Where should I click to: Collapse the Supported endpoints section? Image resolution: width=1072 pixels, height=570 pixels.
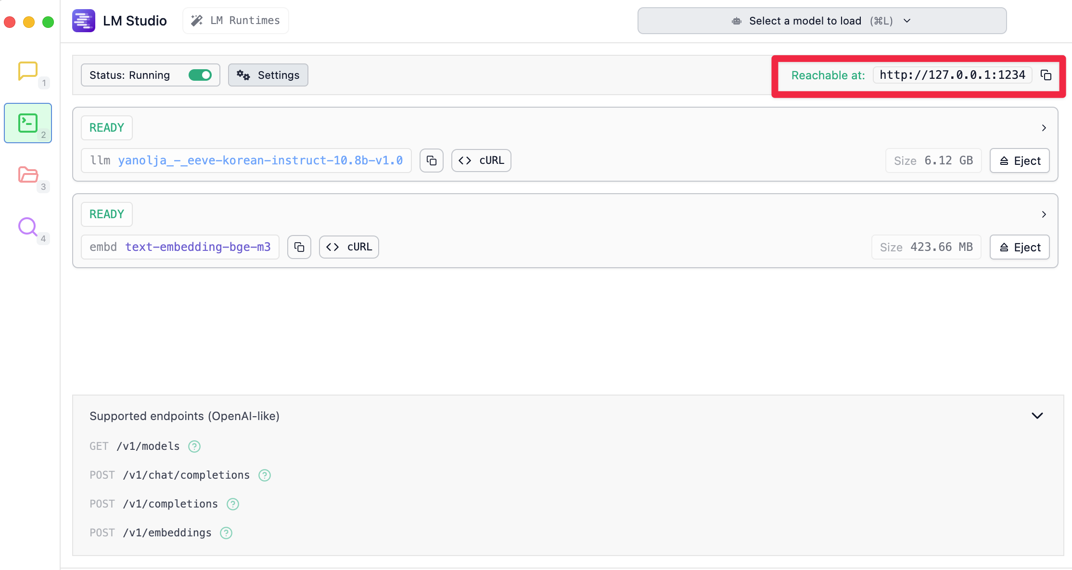click(1037, 416)
